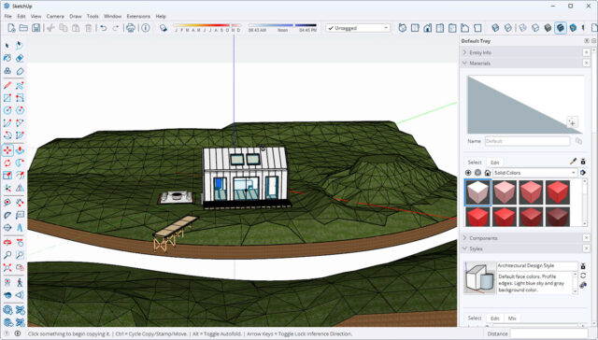Select the bright red color swatch
Screen dimensions: 598x340
click(558, 192)
